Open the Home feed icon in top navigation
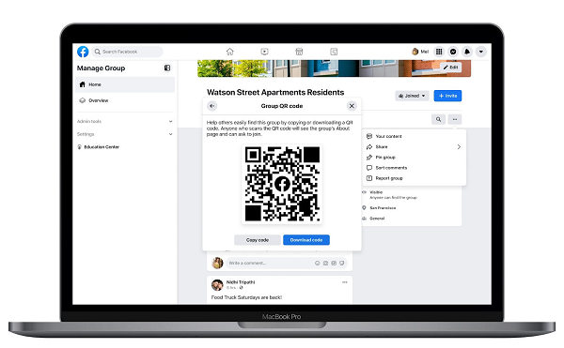The height and width of the screenshot is (348, 564). [x=230, y=52]
